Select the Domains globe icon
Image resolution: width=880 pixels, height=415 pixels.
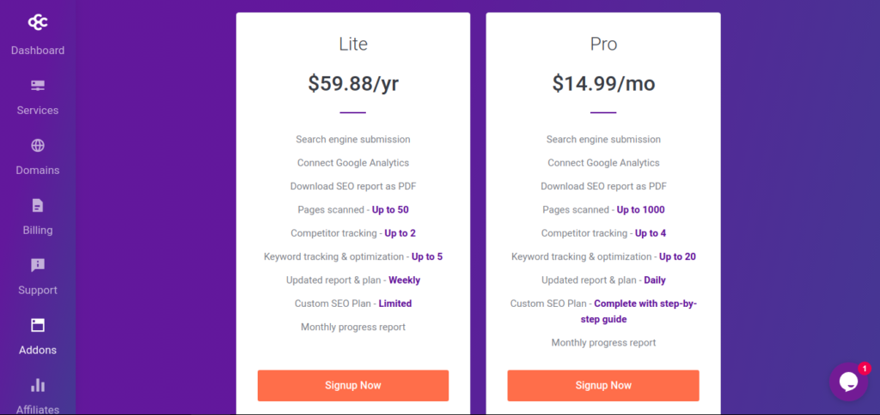pos(38,146)
